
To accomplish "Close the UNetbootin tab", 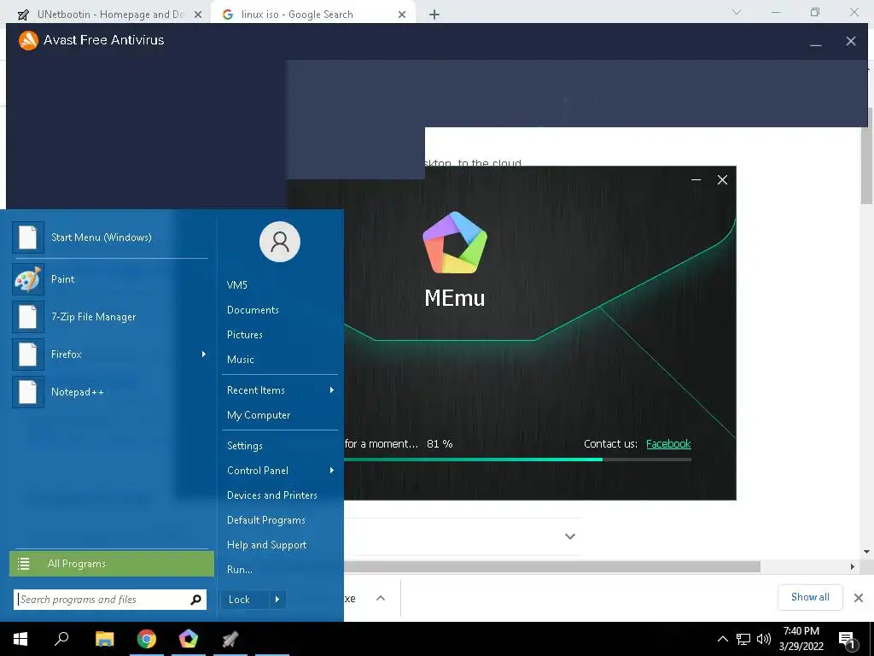I will [x=198, y=15].
